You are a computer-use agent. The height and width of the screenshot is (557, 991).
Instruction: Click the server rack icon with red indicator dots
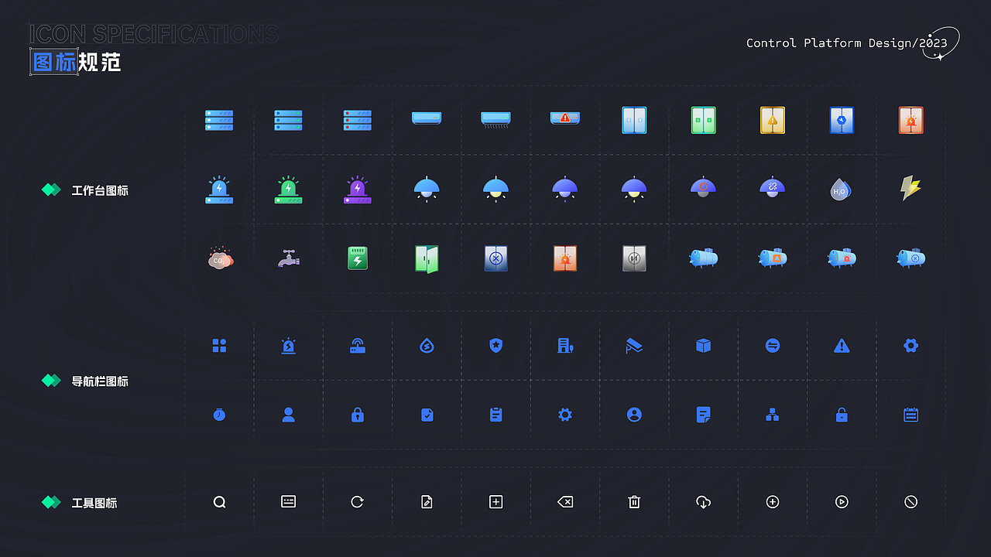358,120
